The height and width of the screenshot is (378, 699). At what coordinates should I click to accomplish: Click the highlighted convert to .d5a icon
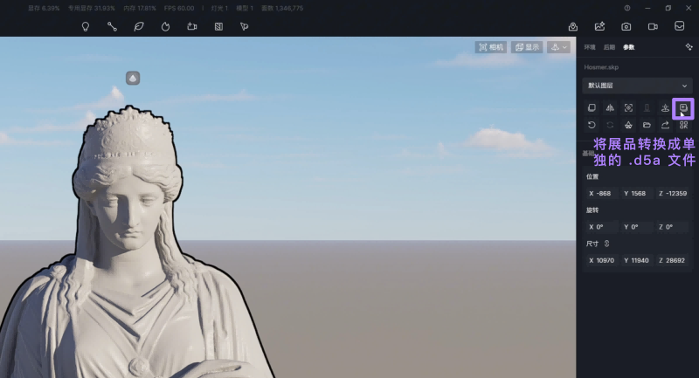click(x=683, y=108)
